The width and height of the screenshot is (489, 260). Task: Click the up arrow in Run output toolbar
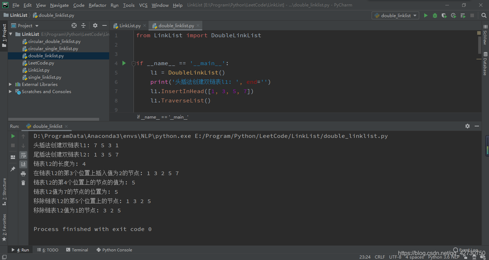[23, 136]
